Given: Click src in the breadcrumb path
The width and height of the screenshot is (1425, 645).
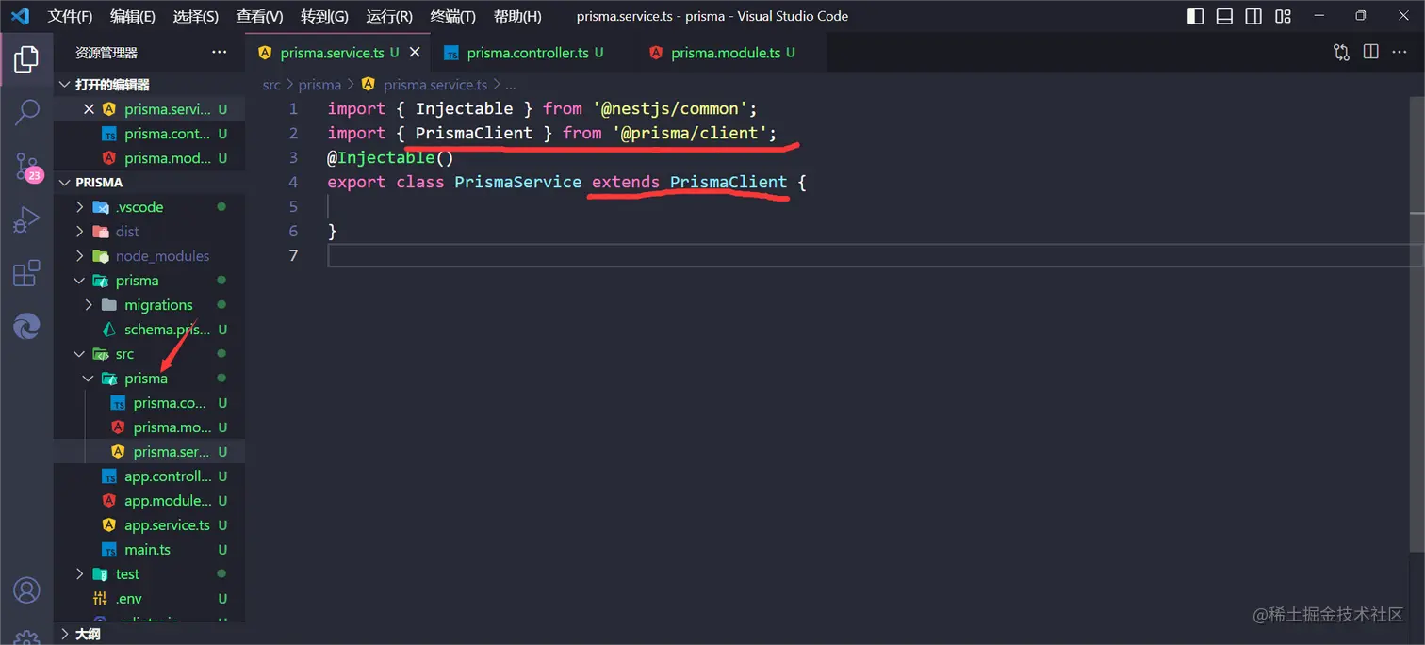Looking at the screenshot, I should (271, 85).
